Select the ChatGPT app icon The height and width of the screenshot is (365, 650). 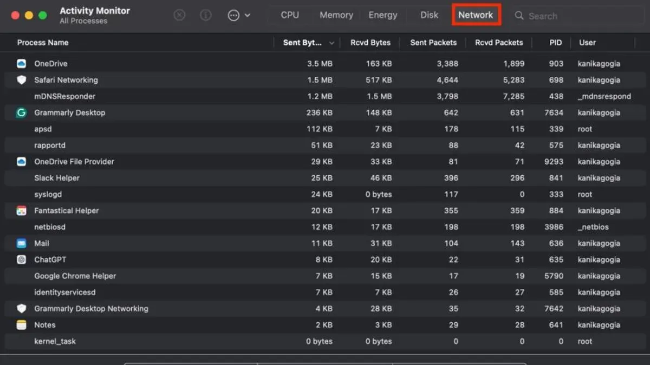[x=21, y=260]
